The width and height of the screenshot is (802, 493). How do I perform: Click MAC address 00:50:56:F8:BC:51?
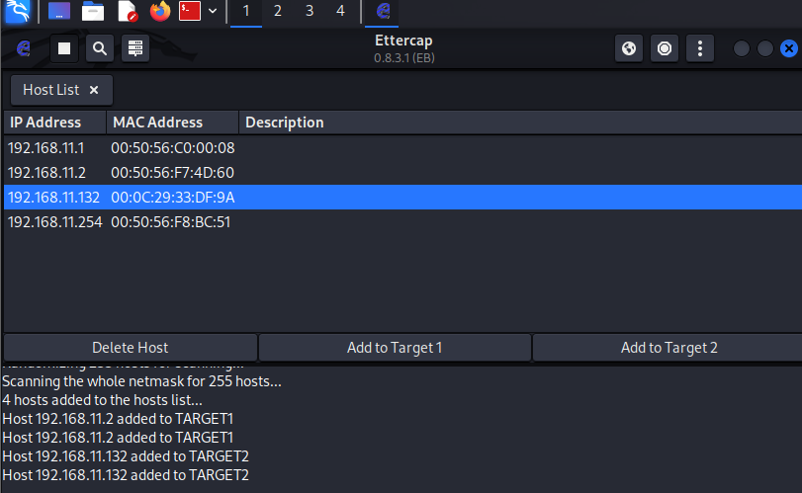click(171, 221)
